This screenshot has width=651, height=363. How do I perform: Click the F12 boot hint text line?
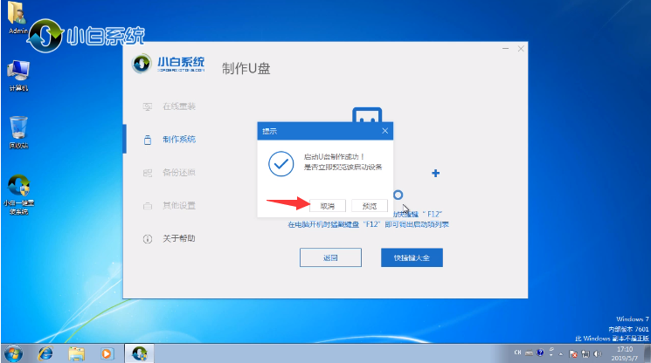(368, 224)
